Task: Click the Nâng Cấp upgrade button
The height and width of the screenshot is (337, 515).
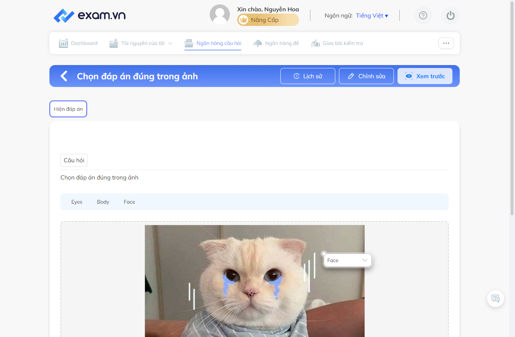Action: point(268,20)
